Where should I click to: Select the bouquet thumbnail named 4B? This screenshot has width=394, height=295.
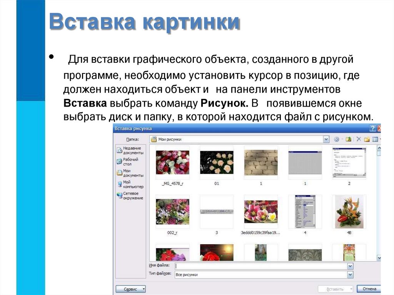point(349,212)
